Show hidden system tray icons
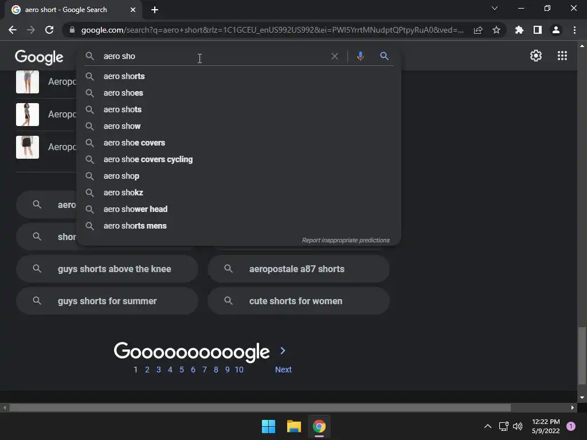Image resolution: width=587 pixels, height=440 pixels. pyautogui.click(x=487, y=426)
